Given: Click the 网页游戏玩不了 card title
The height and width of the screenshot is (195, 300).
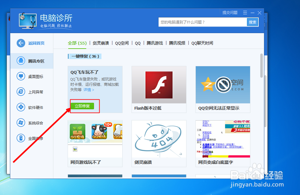Looking at the screenshot, I should (x=86, y=162).
